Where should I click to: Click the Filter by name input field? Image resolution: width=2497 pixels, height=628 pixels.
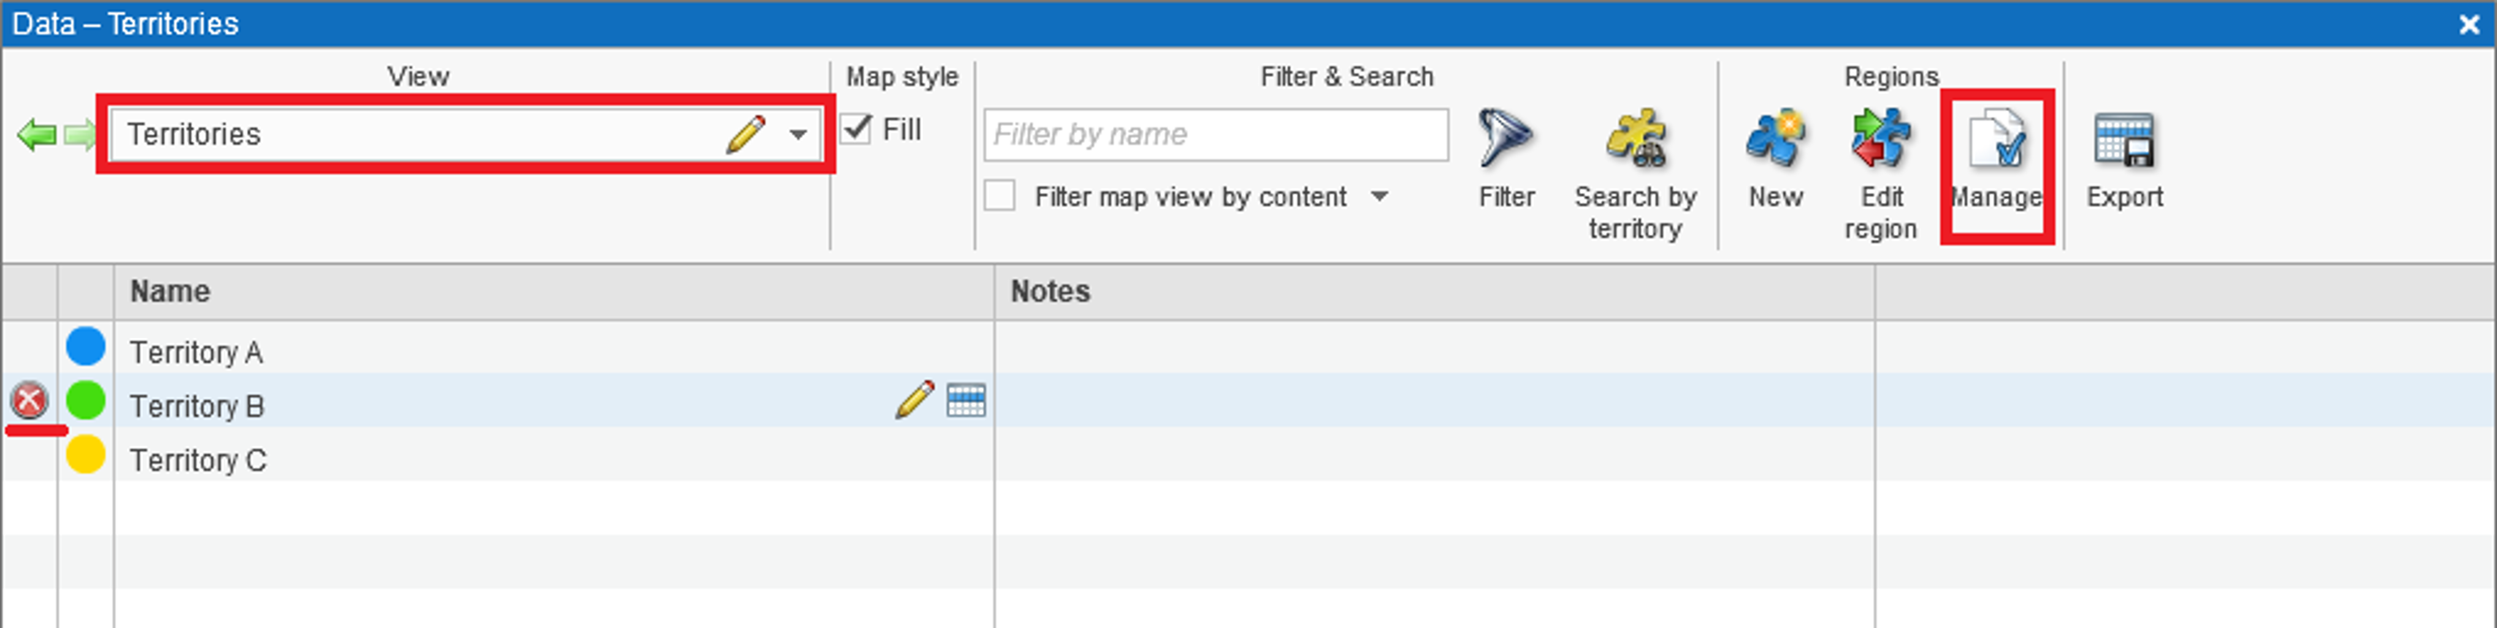(x=1215, y=135)
